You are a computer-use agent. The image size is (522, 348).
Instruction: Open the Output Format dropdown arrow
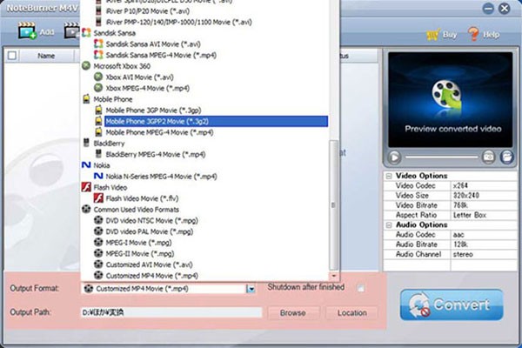tap(251, 288)
